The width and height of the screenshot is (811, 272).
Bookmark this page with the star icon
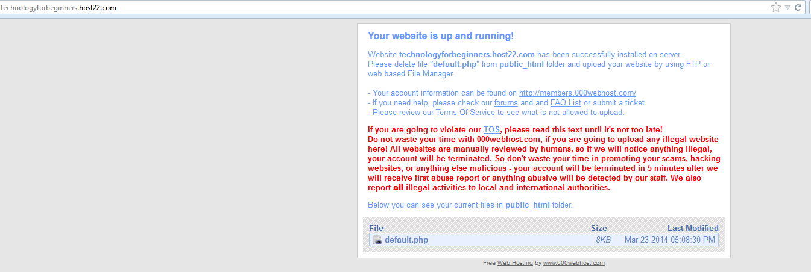[776, 8]
